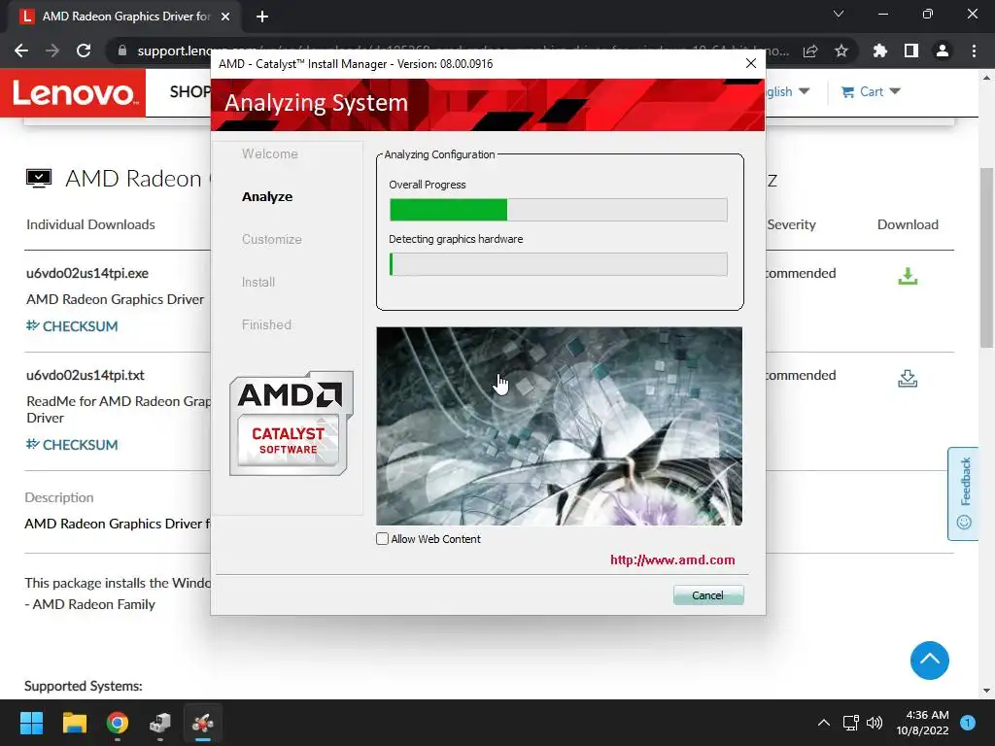Screen dimensions: 995x746
Task: Open Google Chrome from the taskbar
Action: [x=118, y=723]
